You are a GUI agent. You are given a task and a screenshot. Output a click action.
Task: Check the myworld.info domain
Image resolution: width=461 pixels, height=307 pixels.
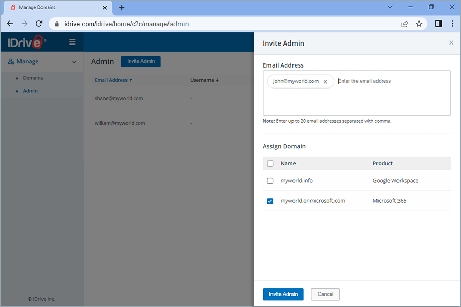[270, 181]
